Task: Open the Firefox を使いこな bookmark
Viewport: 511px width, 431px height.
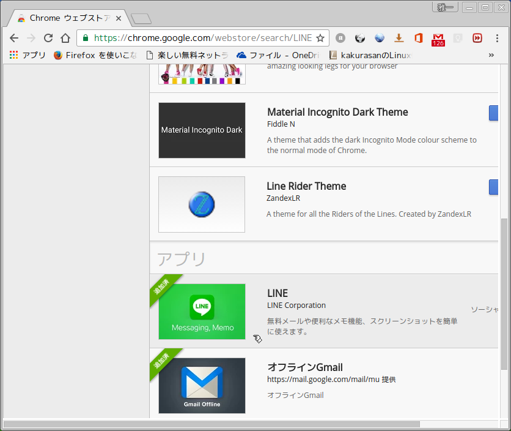Action: pyautogui.click(x=95, y=55)
